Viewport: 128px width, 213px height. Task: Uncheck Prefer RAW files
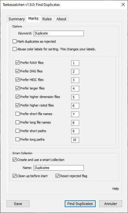click(17, 63)
